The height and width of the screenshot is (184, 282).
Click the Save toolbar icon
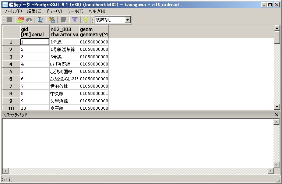(9, 20)
